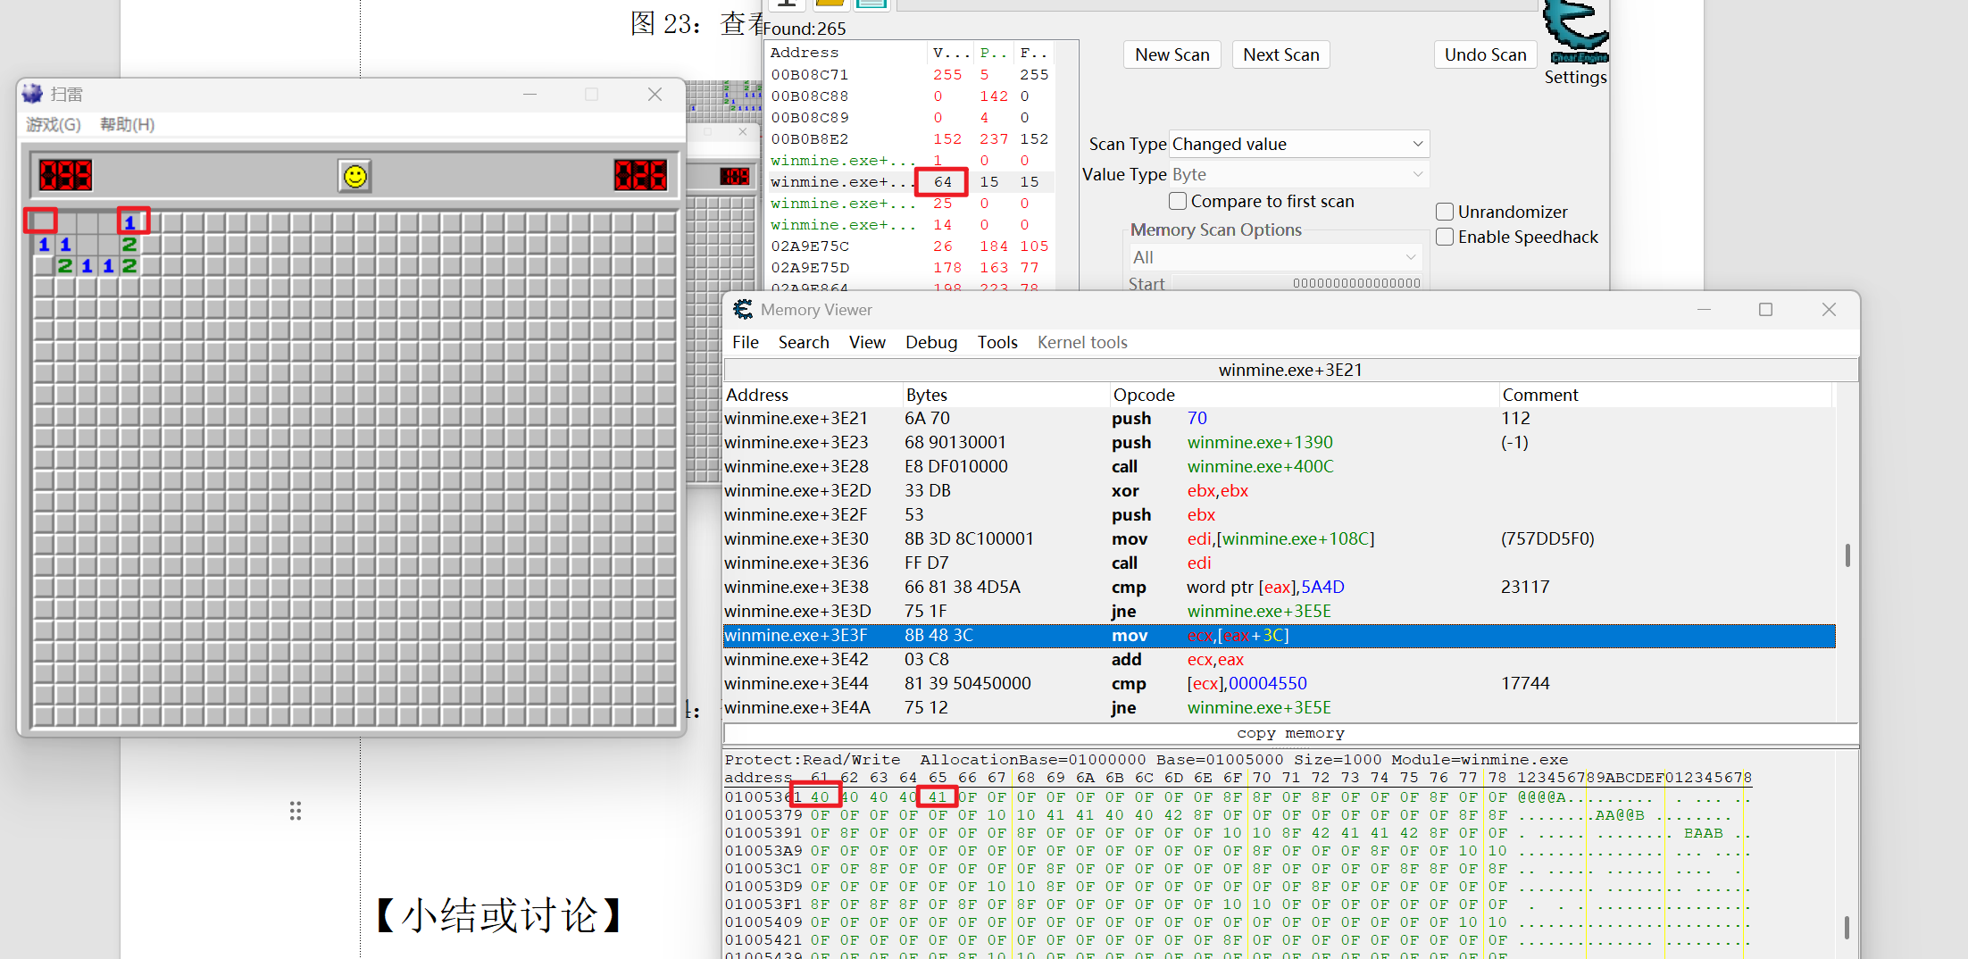
Task: Click the mine counter LED display
Action: (x=65, y=175)
